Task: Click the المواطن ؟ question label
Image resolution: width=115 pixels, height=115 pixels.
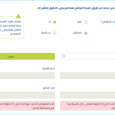Action: pyautogui.click(x=108, y=22)
